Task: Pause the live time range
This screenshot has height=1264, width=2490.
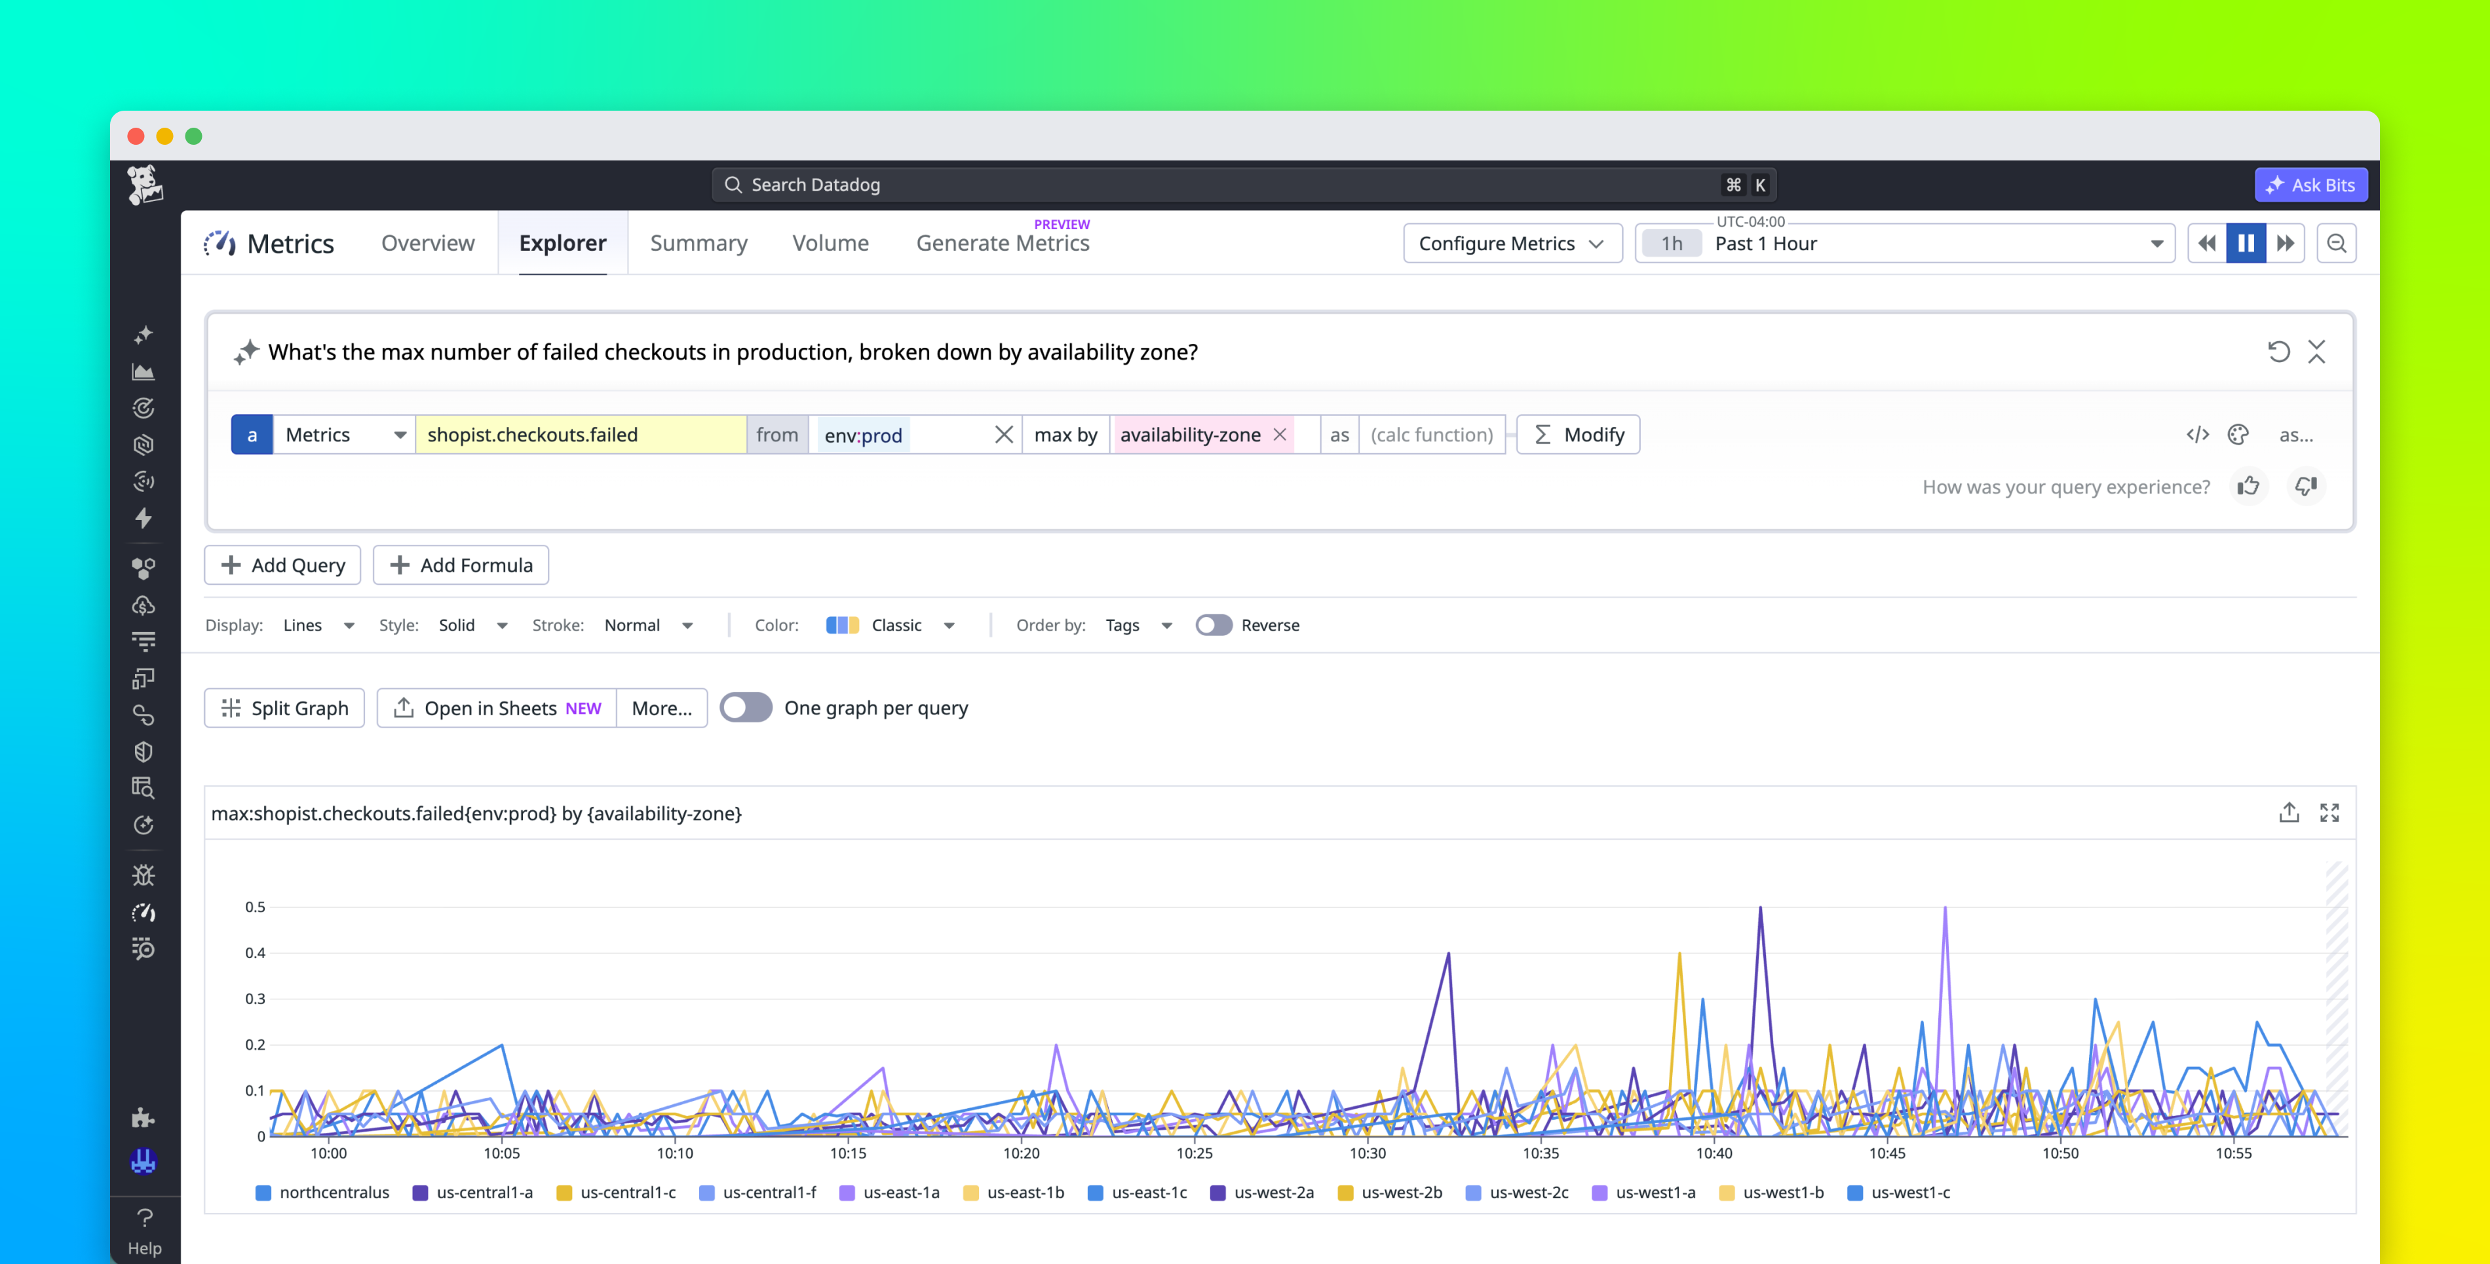Action: point(2246,244)
